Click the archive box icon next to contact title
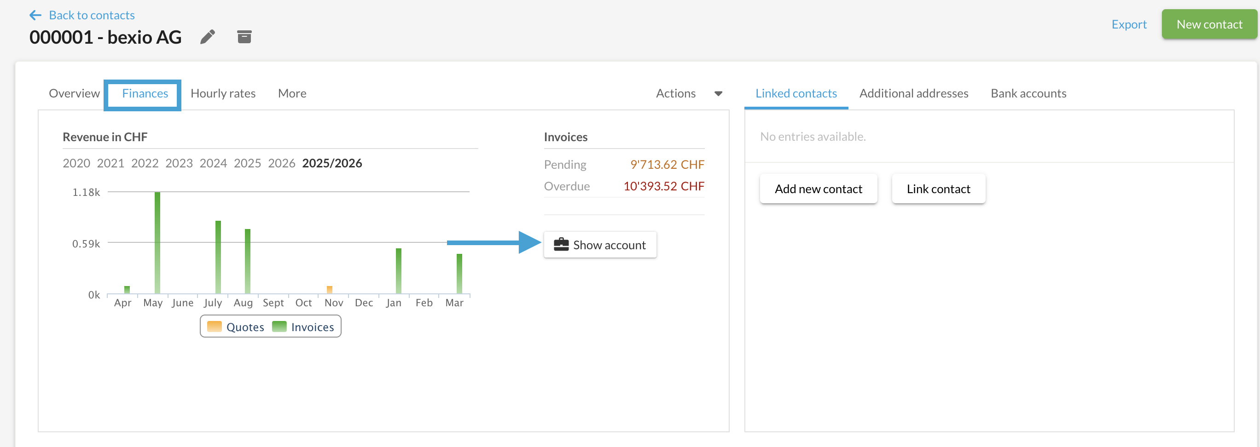This screenshot has height=447, width=1260. pyautogui.click(x=244, y=37)
